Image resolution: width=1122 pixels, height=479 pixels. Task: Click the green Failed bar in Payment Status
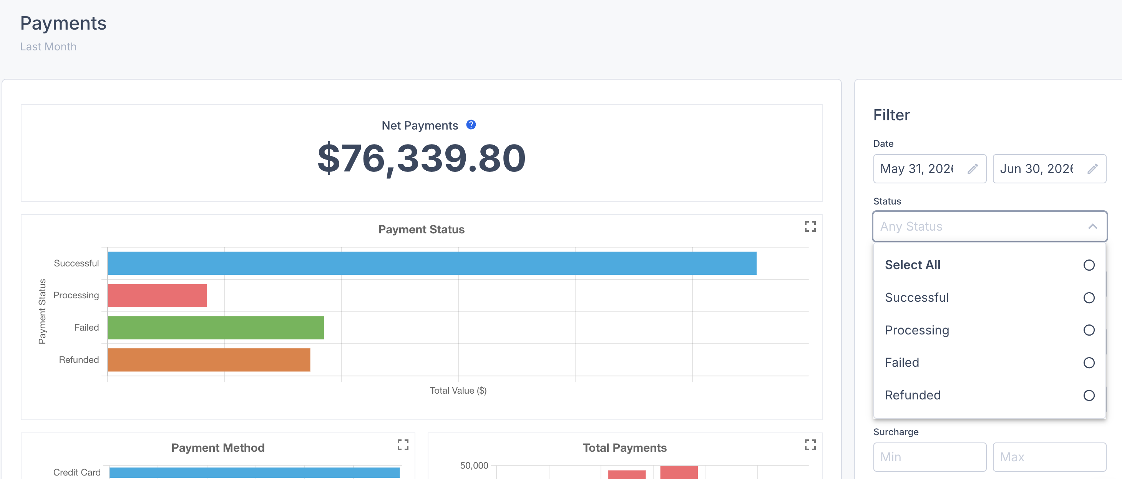[216, 328]
